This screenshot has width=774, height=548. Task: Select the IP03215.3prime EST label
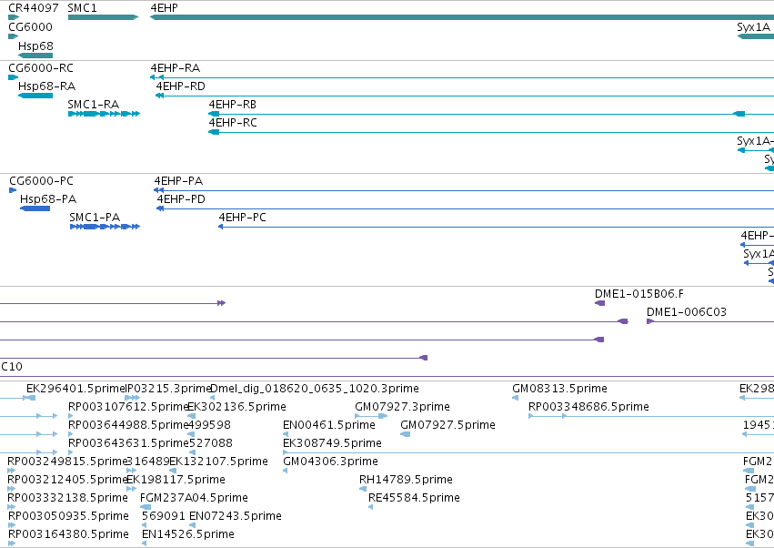(x=169, y=389)
